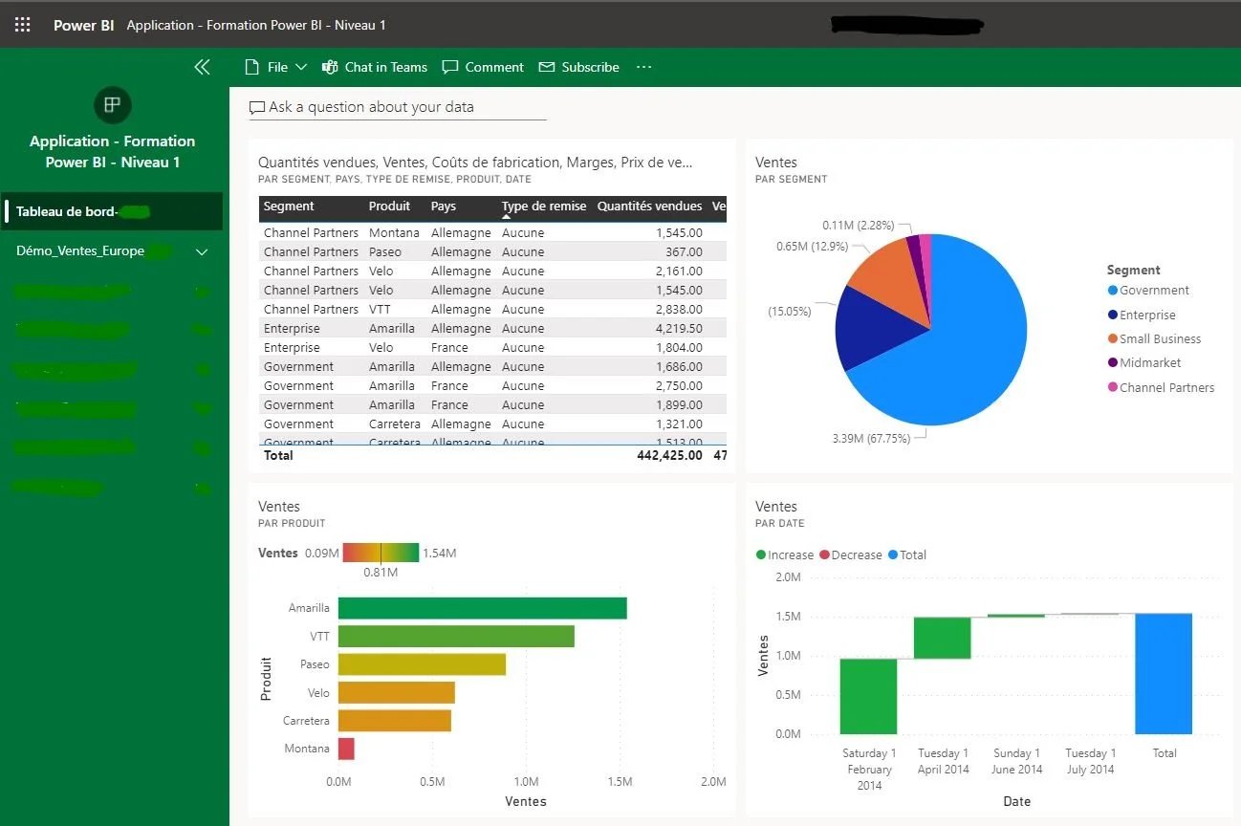Select Subscribe in the toolbar
Screen dimensions: 1241x826
(579, 67)
